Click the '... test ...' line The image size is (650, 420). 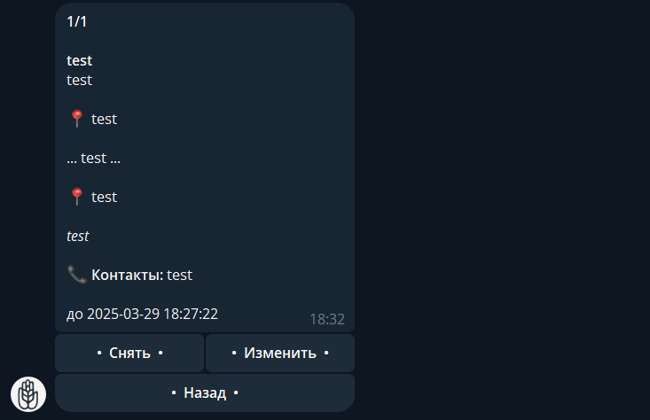click(x=94, y=159)
